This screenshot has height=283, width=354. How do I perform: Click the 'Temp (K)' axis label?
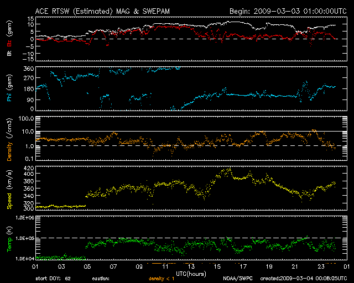9,239
